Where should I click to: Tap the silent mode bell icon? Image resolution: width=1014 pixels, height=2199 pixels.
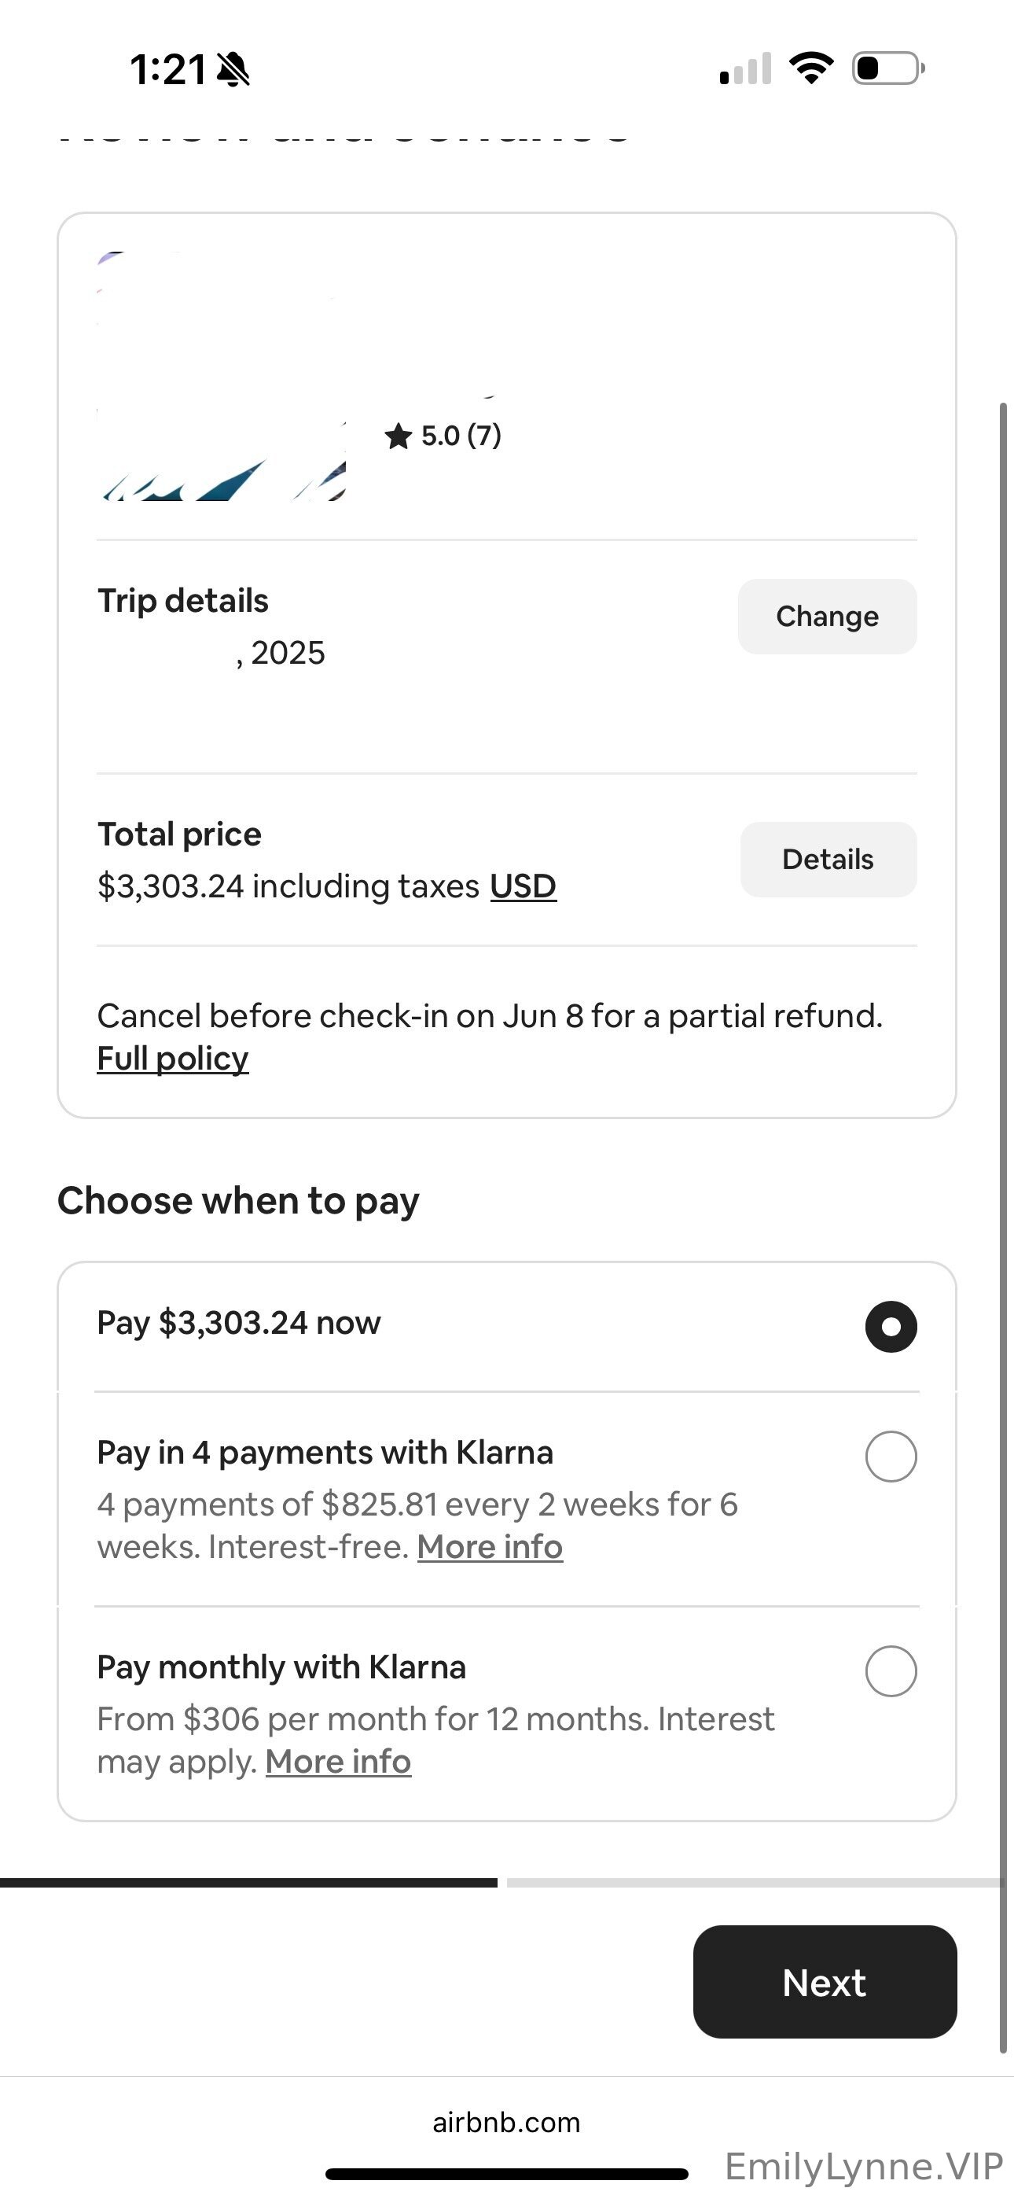point(233,69)
